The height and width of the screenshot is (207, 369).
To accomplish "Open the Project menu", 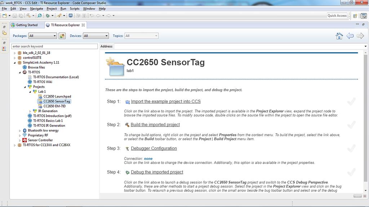I will [52, 9].
